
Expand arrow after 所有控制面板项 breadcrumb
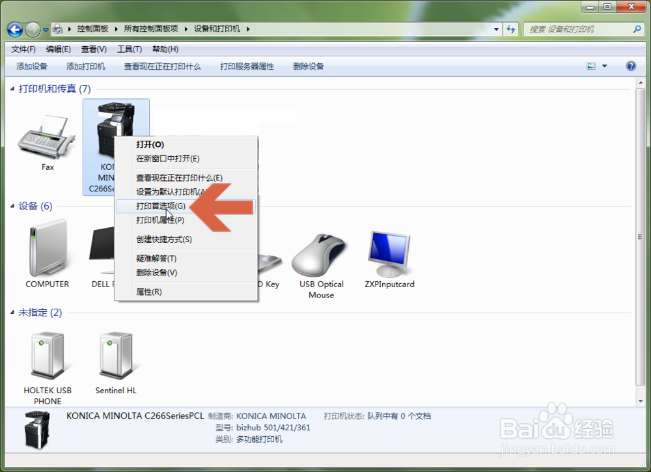click(186, 29)
